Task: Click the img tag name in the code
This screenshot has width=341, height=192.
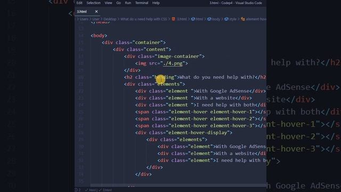Action: 142,63
